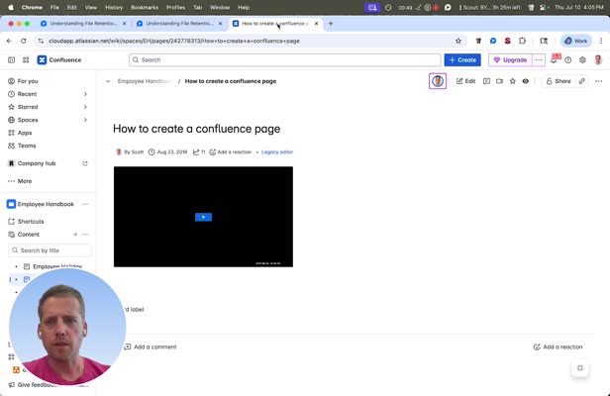
Task: Open Confluence settings gear
Action: coord(582,60)
